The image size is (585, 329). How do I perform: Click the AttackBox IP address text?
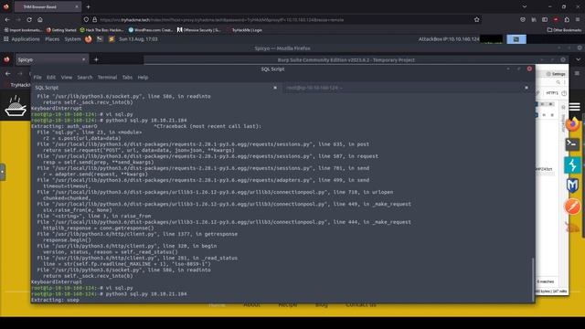pyautogui.click(x=449, y=38)
